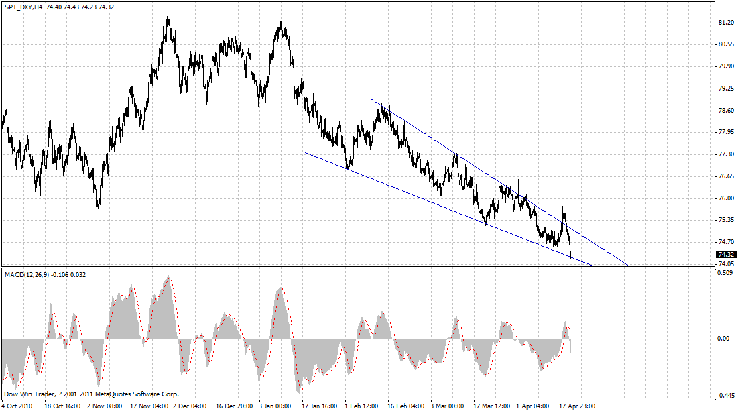Select the 18 Oct 16:00 time label
This screenshot has height=411, width=740.
pos(62,406)
